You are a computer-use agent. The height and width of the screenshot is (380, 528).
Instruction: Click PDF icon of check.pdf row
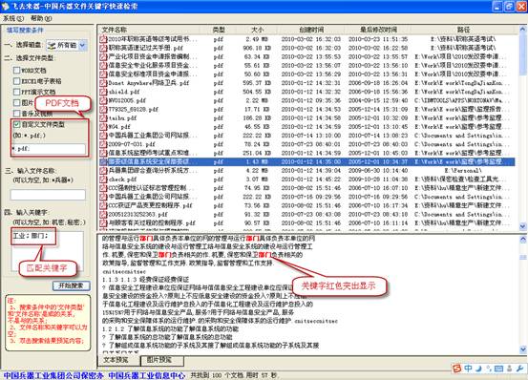103,179
